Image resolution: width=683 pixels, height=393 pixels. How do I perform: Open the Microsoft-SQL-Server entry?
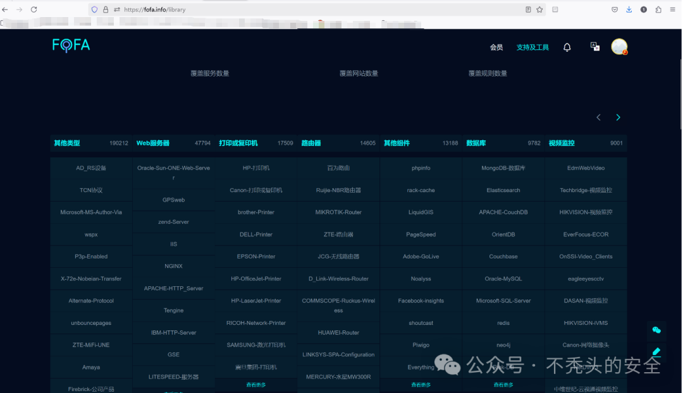(x=503, y=301)
